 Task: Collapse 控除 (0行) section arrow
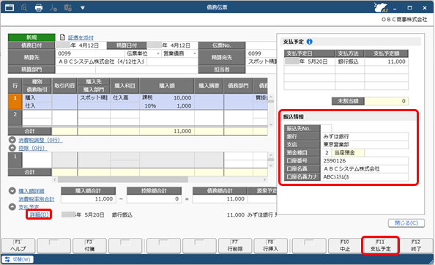(12, 148)
